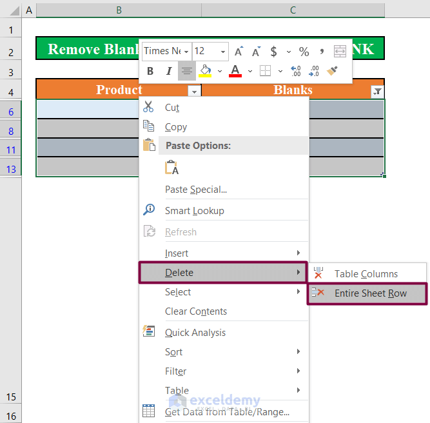Image resolution: width=430 pixels, height=423 pixels.
Task: Choose Table Columns in Delete submenu
Action: pos(367,274)
